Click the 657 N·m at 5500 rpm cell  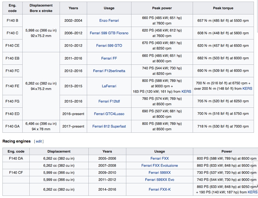click(223, 21)
